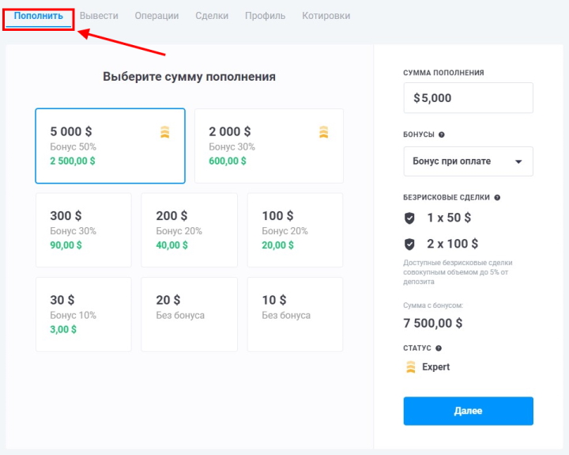Click the shield icon beside 2 x 100 $
The image size is (569, 455).
coord(409,244)
